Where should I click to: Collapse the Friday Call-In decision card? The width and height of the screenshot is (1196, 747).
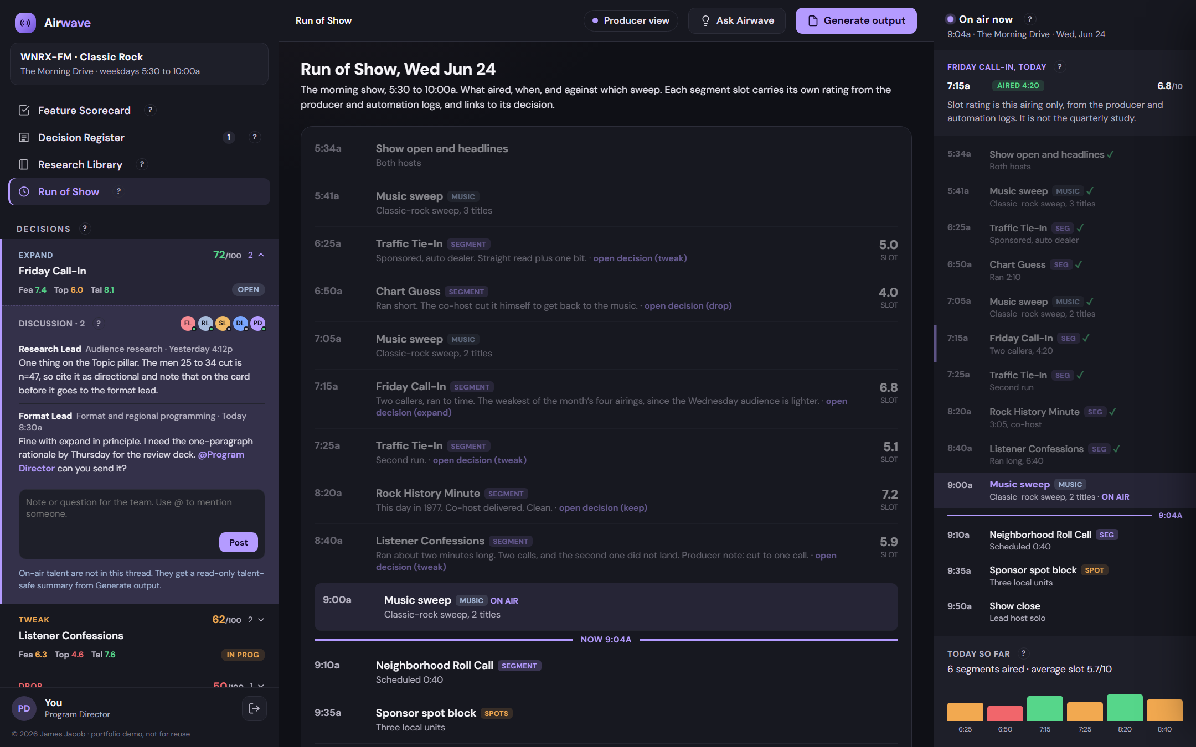tap(261, 255)
